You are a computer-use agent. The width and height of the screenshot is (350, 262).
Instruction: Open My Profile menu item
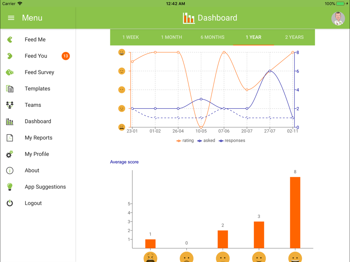click(38, 154)
